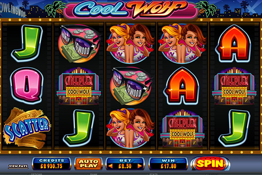Click the Cineplex symbol at the bottom of the fourth reel

coord(182,129)
